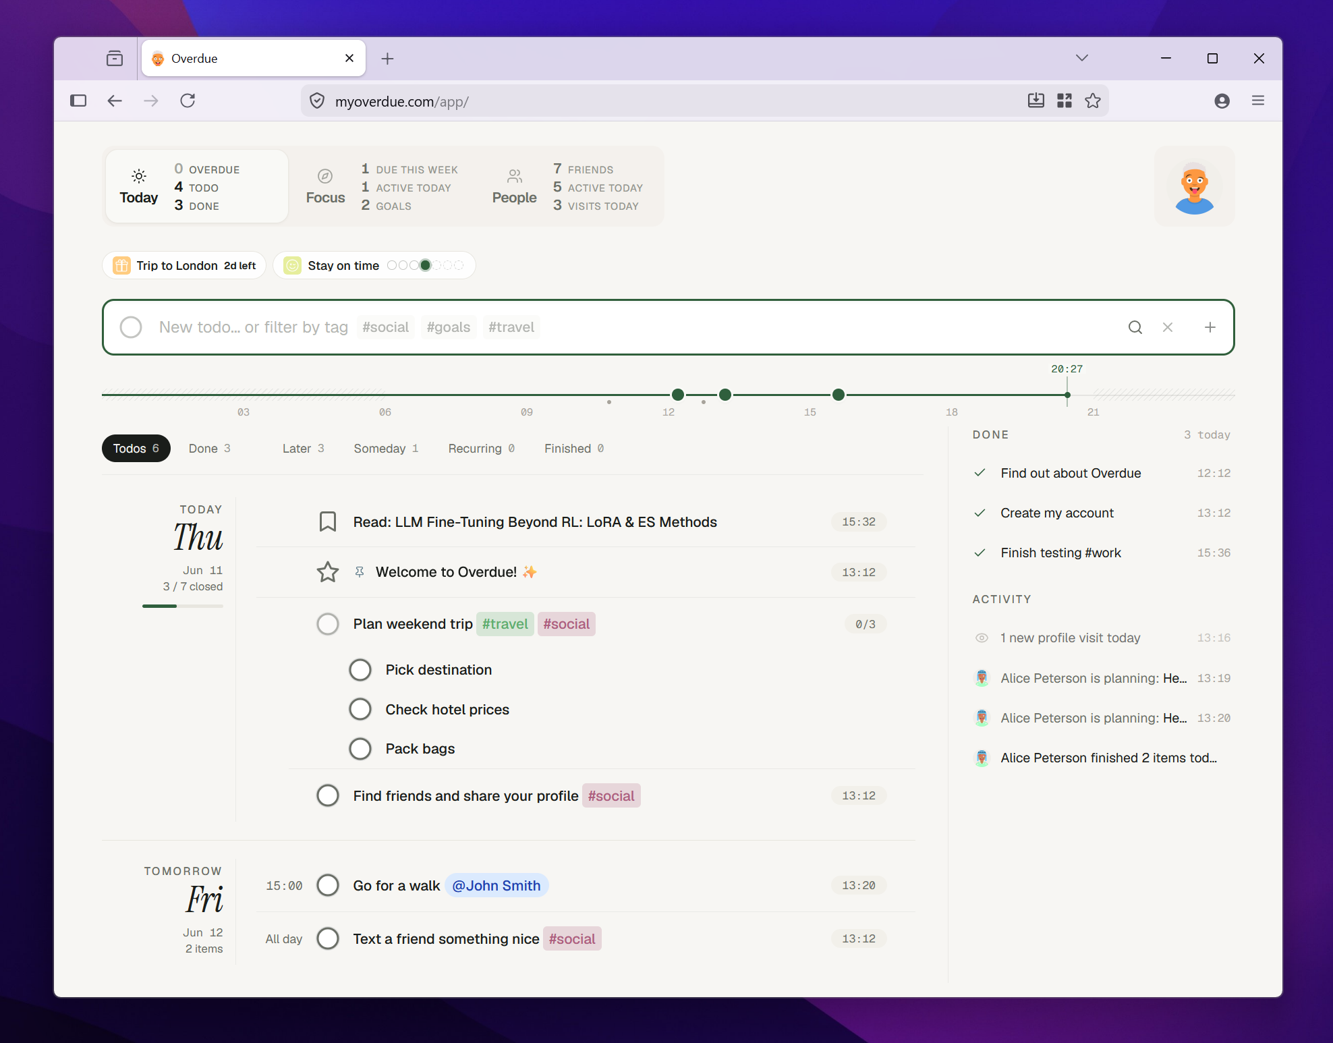Reload the page with refresh icon
The width and height of the screenshot is (1333, 1043).
pos(188,101)
